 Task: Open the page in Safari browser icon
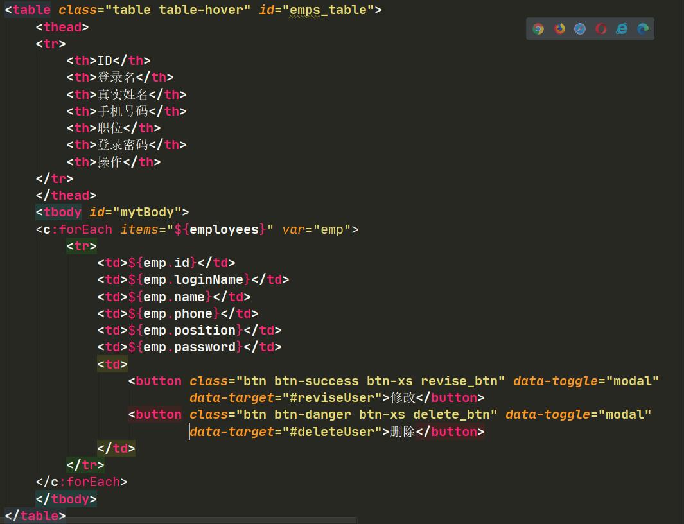(x=580, y=29)
